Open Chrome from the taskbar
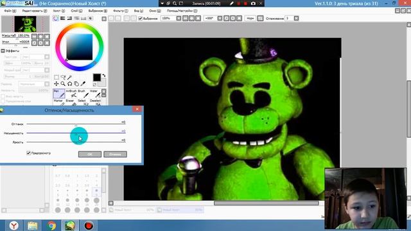The width and height of the screenshot is (411, 231). pos(51,225)
